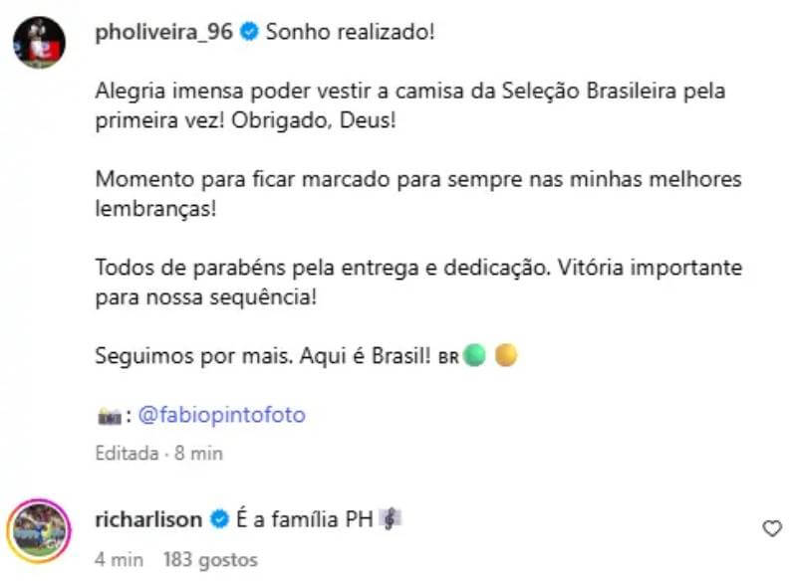Click the 'Sonho realizado!' caption text
Screen dimensions: 797x581
coord(351,32)
